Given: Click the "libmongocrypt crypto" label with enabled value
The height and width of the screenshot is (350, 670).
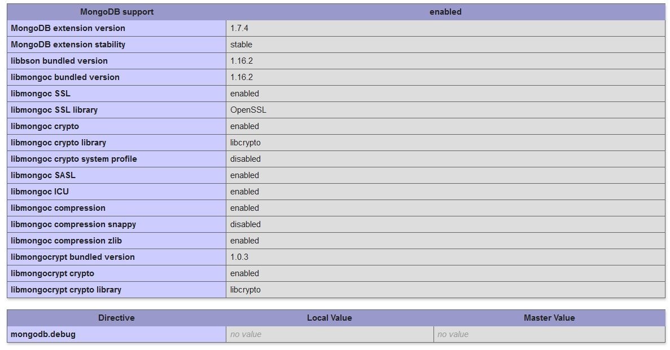Looking at the screenshot, I should pyautogui.click(x=52, y=273).
